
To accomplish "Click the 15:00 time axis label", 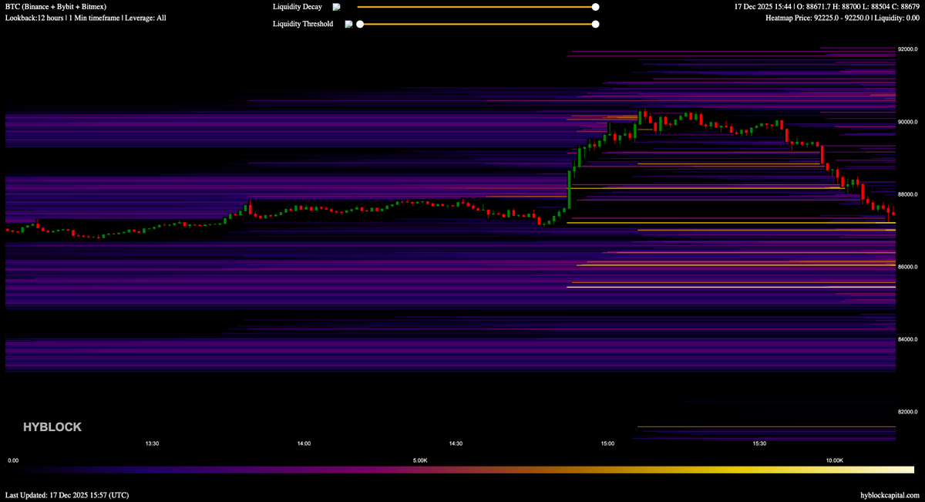I will coord(607,443).
